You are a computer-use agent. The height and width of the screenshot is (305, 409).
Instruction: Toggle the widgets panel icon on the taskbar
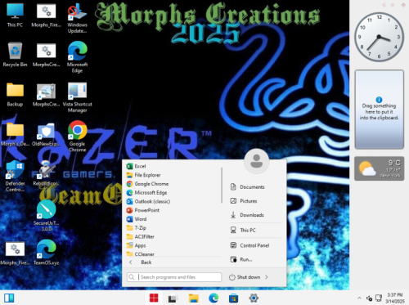coord(9,298)
